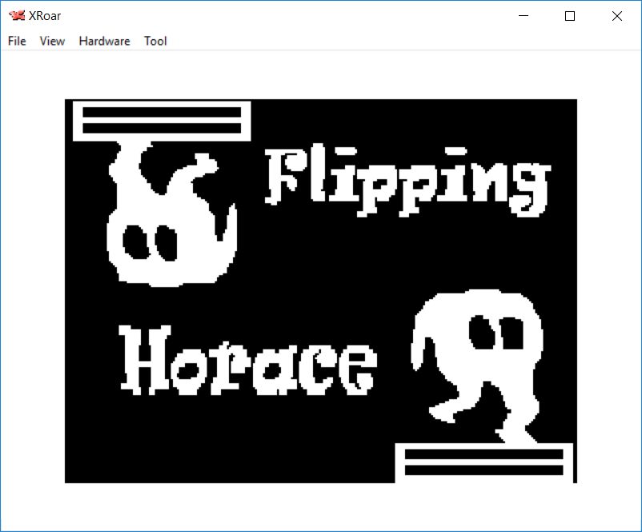Image resolution: width=642 pixels, height=532 pixels.
Task: Click the word "Flipping" on the title screen
Action: click(x=407, y=180)
